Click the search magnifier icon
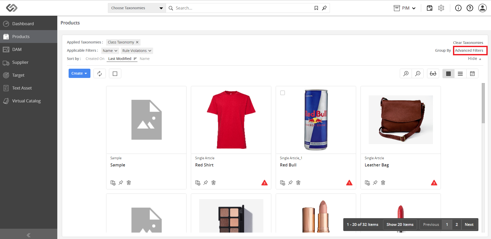The width and height of the screenshot is (491, 239). pyautogui.click(x=171, y=8)
